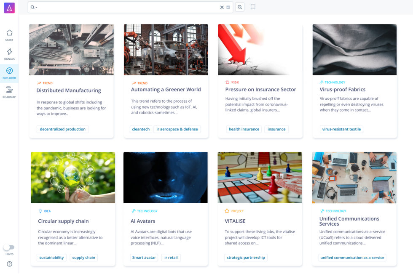Open Unified Communications Services thumbnail image

point(354,178)
